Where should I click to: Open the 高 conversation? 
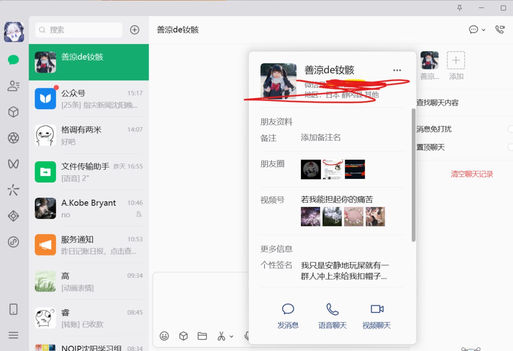[89, 281]
